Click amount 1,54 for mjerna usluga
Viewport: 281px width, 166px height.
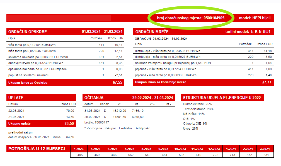(x=268, y=63)
